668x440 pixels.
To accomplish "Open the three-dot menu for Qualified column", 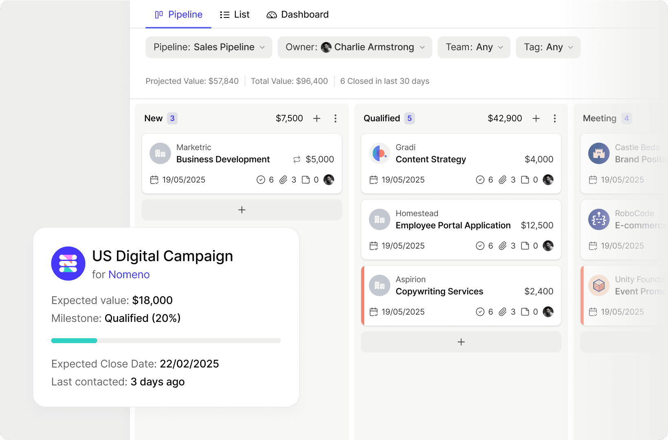I will pyautogui.click(x=554, y=118).
